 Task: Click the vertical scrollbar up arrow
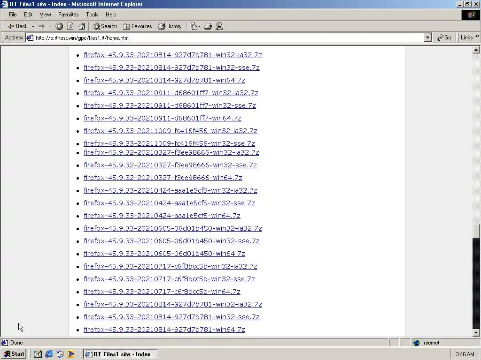click(x=476, y=50)
